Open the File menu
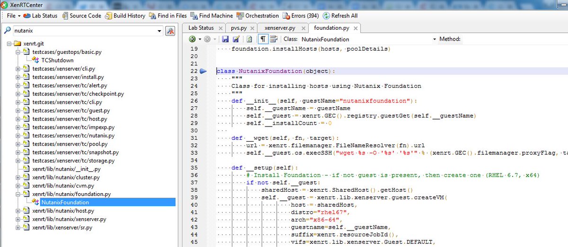The image size is (568, 247). point(13,16)
